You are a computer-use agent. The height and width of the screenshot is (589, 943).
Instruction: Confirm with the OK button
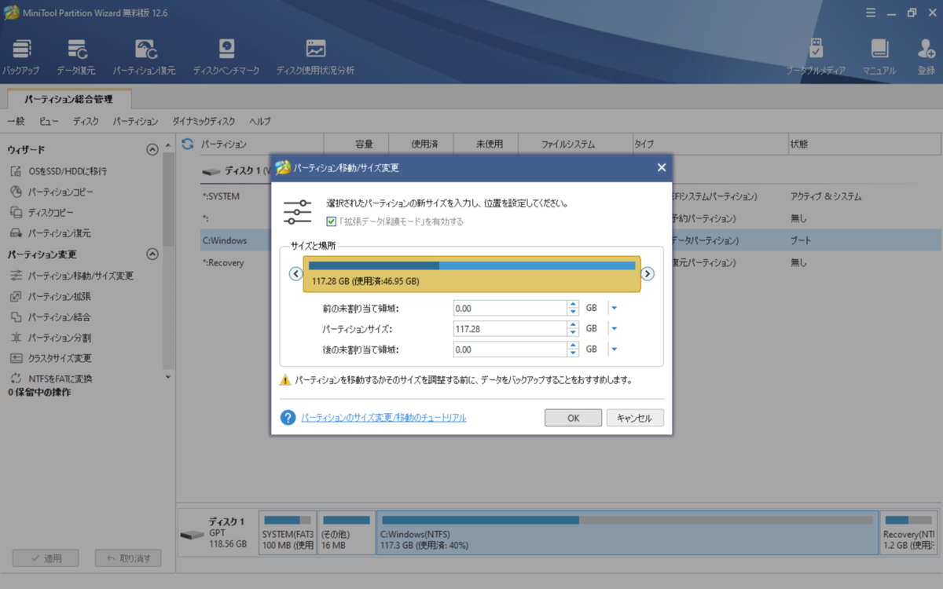(x=573, y=417)
